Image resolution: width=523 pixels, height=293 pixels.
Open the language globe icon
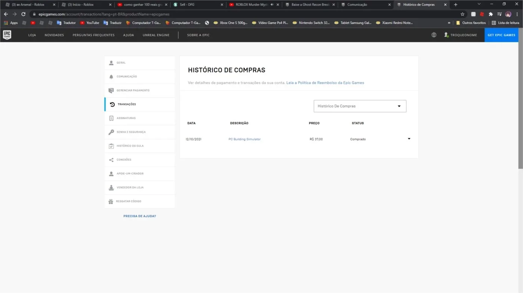[x=434, y=35]
